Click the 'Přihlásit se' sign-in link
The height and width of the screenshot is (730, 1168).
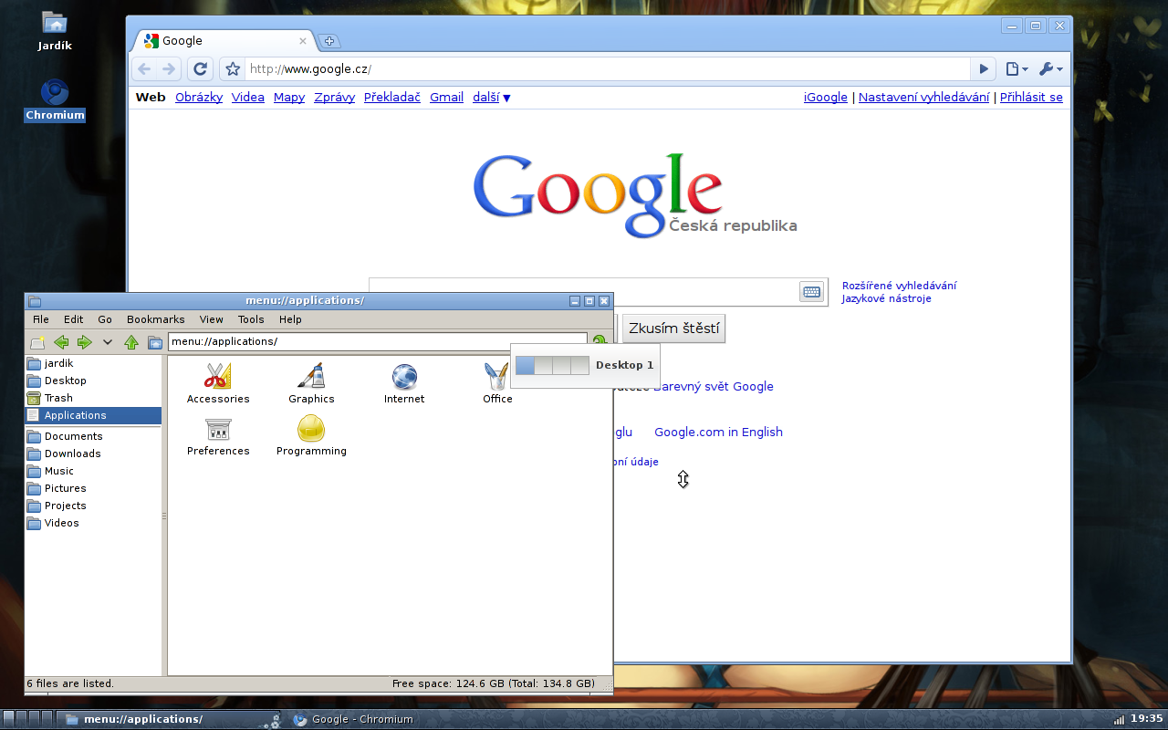1031,98
